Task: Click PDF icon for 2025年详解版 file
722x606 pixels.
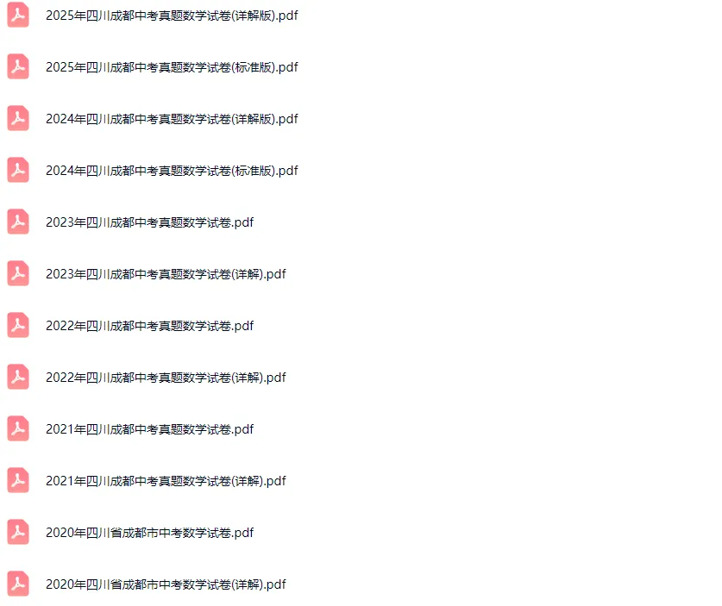Action: (18, 16)
